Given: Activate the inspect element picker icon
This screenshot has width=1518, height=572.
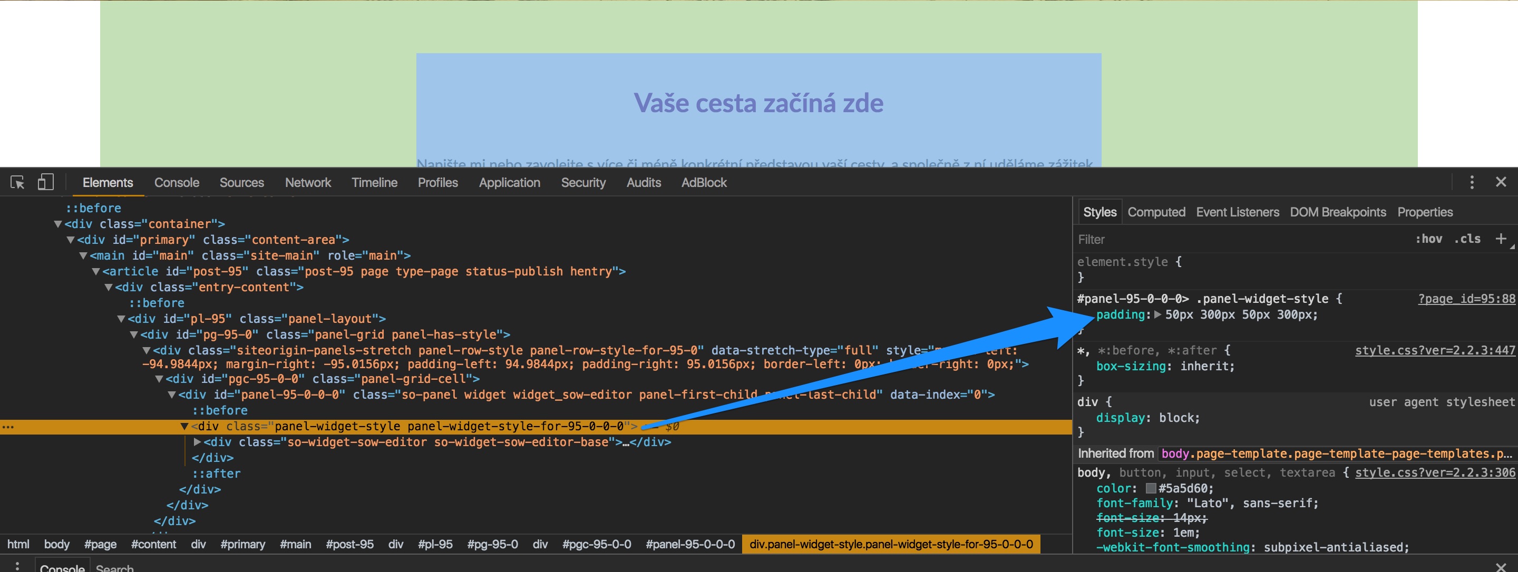Looking at the screenshot, I should coord(17,183).
